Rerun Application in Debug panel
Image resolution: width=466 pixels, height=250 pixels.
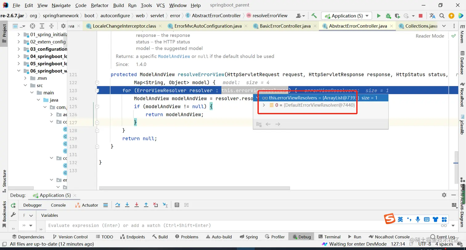pos(13,205)
